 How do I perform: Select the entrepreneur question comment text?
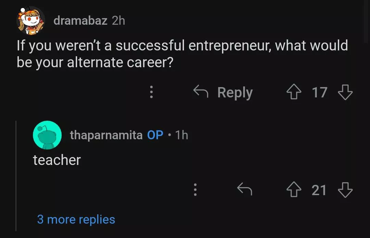click(x=182, y=54)
